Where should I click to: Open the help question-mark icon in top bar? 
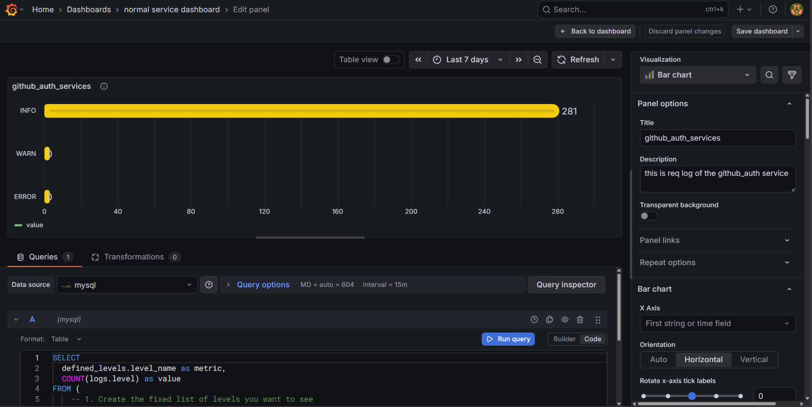(773, 10)
